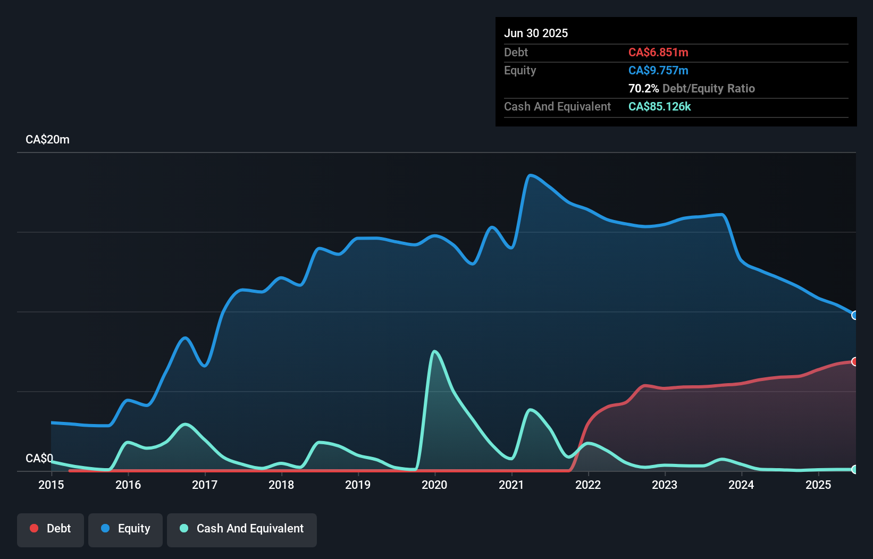This screenshot has width=873, height=559.
Task: Select the red Debt endpoint marker on chart
Action: click(x=855, y=361)
